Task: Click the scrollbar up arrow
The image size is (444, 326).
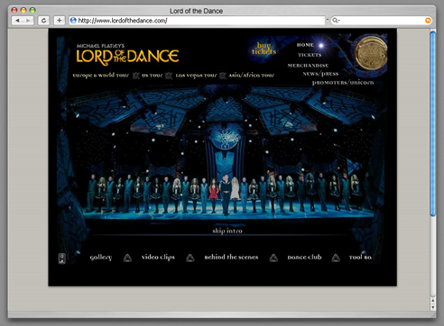Action: click(x=432, y=300)
